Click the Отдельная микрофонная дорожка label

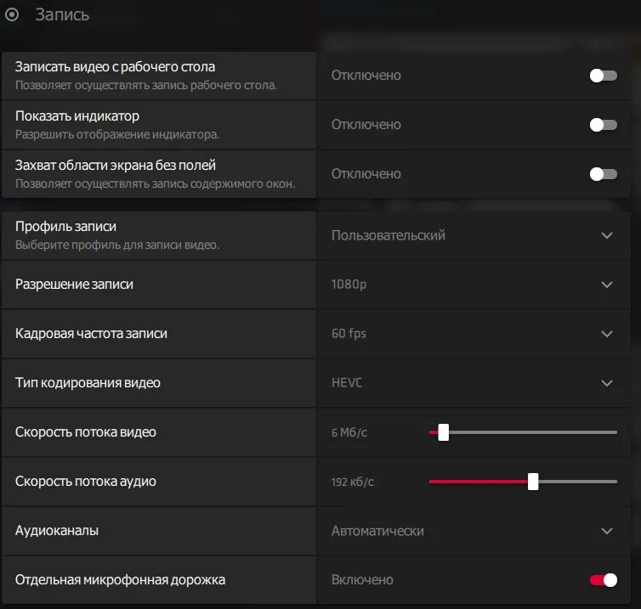coord(121,580)
